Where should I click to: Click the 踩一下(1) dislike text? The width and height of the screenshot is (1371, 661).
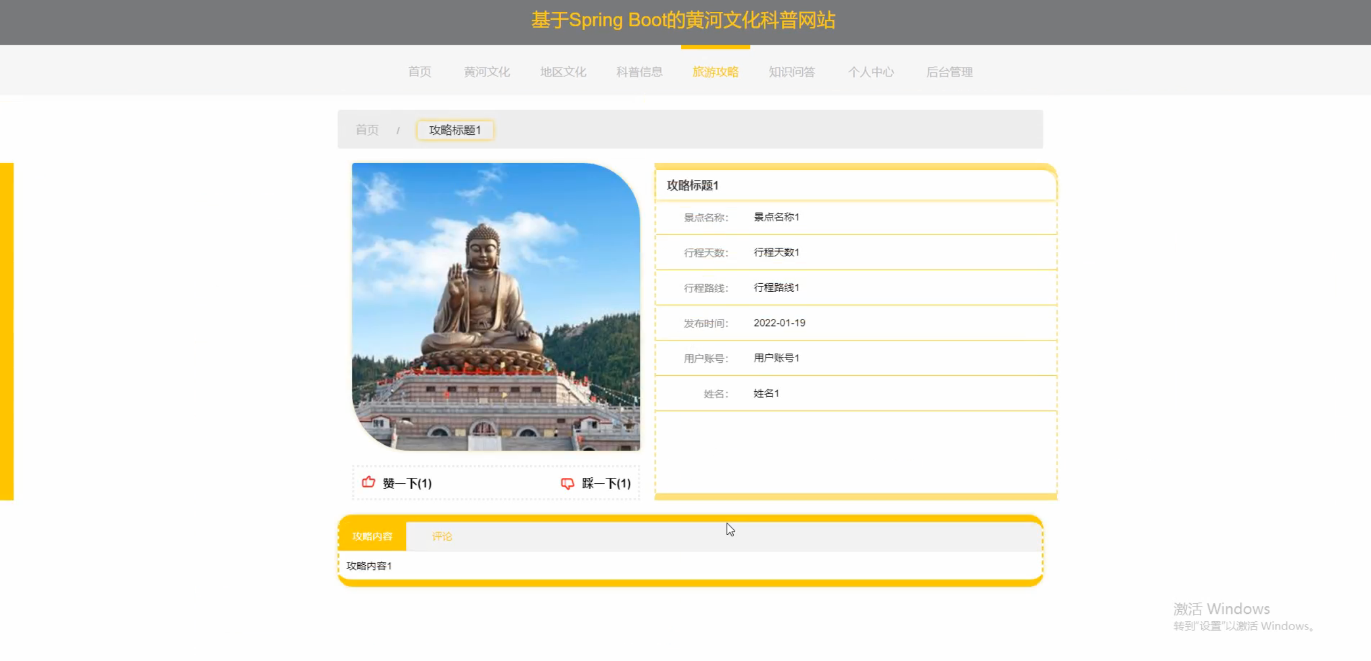pyautogui.click(x=606, y=483)
